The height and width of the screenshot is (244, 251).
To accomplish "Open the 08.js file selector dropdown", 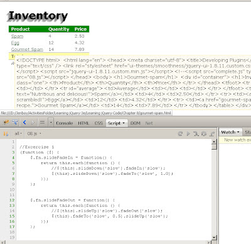I will click(x=34, y=133).
